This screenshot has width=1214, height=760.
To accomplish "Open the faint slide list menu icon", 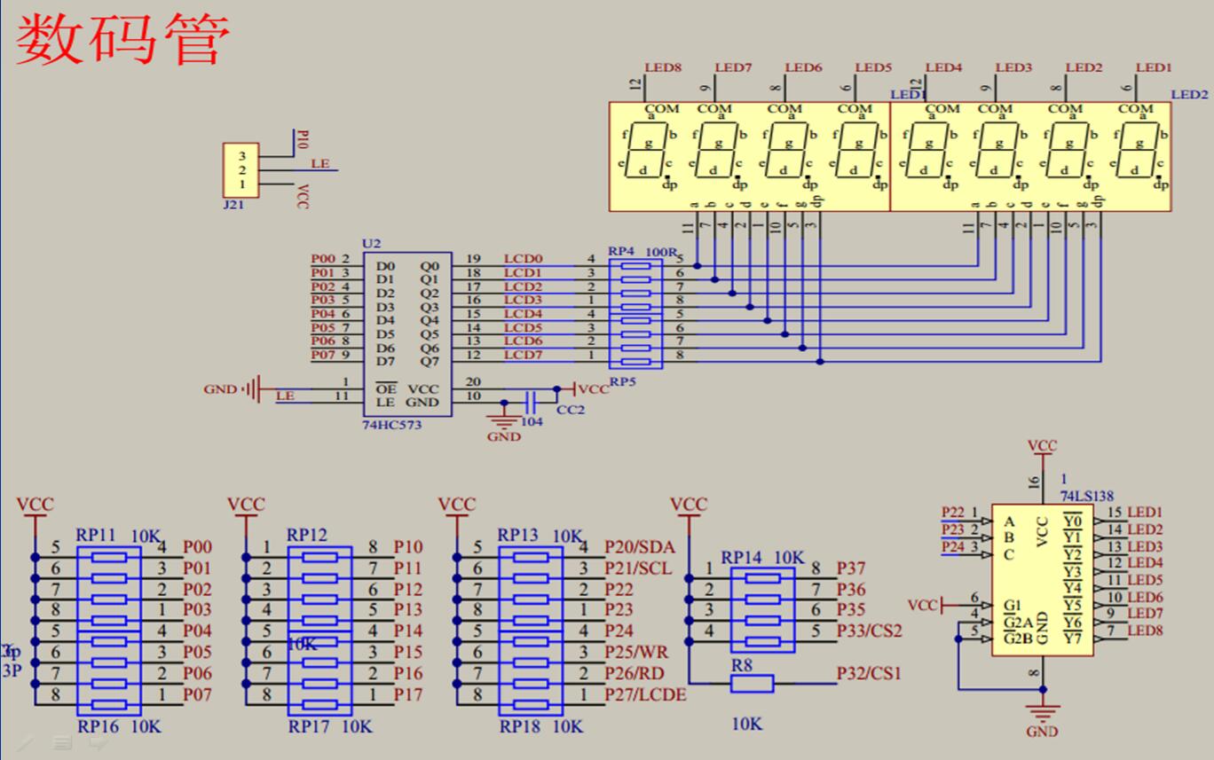I will [x=62, y=742].
